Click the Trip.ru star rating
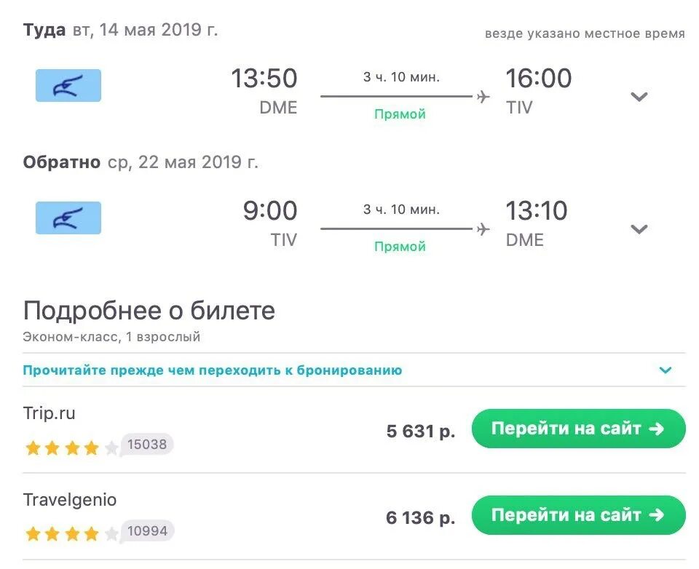This screenshot has height=569, width=699. point(71,447)
